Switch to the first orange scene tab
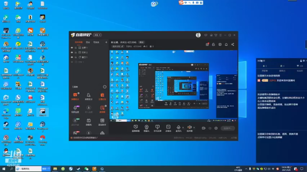This screenshot has width=307, height=172. 79,42
